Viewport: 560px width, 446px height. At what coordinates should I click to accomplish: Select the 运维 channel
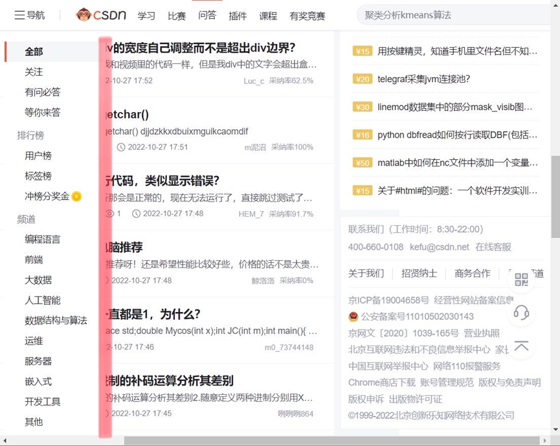(x=34, y=340)
